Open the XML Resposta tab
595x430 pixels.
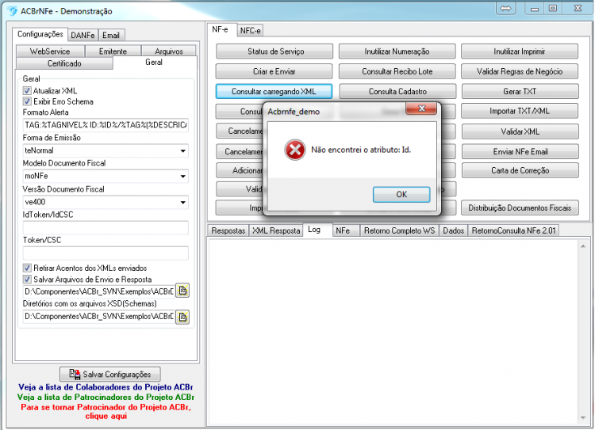pyautogui.click(x=276, y=230)
